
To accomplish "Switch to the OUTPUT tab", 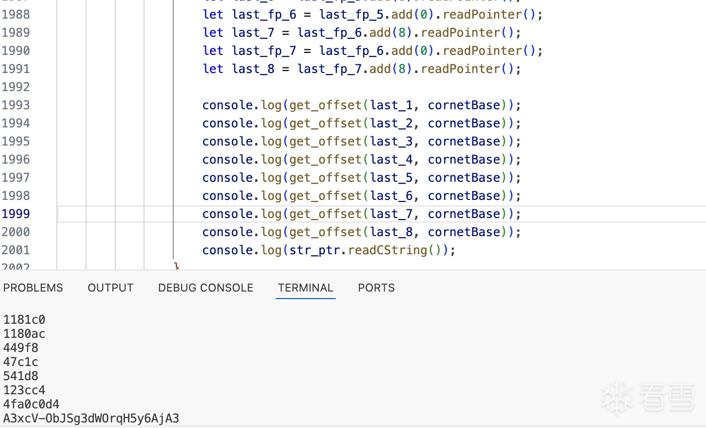I will 110,288.
